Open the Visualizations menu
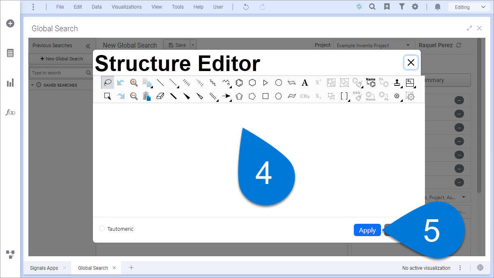Screen dimensions: 494x278 pos(127,7)
